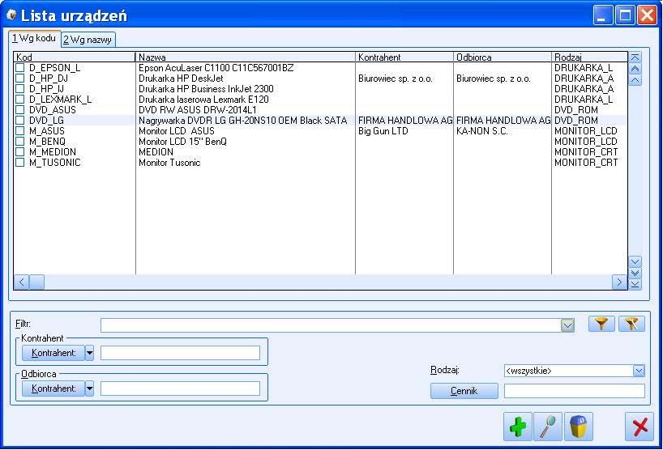
Task: Apply filter with funnel icon
Action: [x=601, y=324]
